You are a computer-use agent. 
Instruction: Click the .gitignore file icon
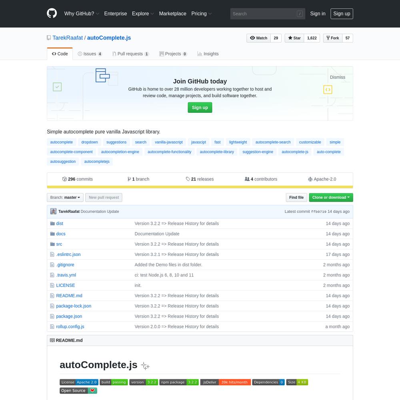pos(52,265)
